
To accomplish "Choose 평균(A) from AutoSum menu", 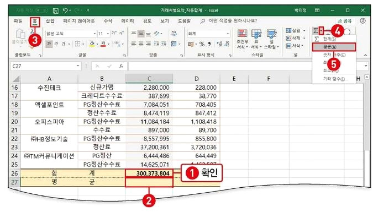I will 334,47.
